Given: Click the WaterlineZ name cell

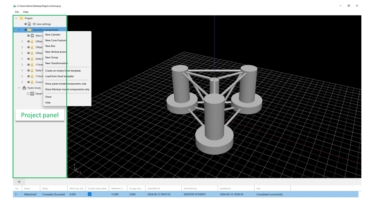Looking at the screenshot, I should [x=30, y=194].
